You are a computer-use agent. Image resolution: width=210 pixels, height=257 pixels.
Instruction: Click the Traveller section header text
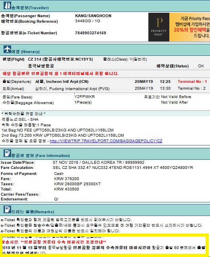[30, 8]
